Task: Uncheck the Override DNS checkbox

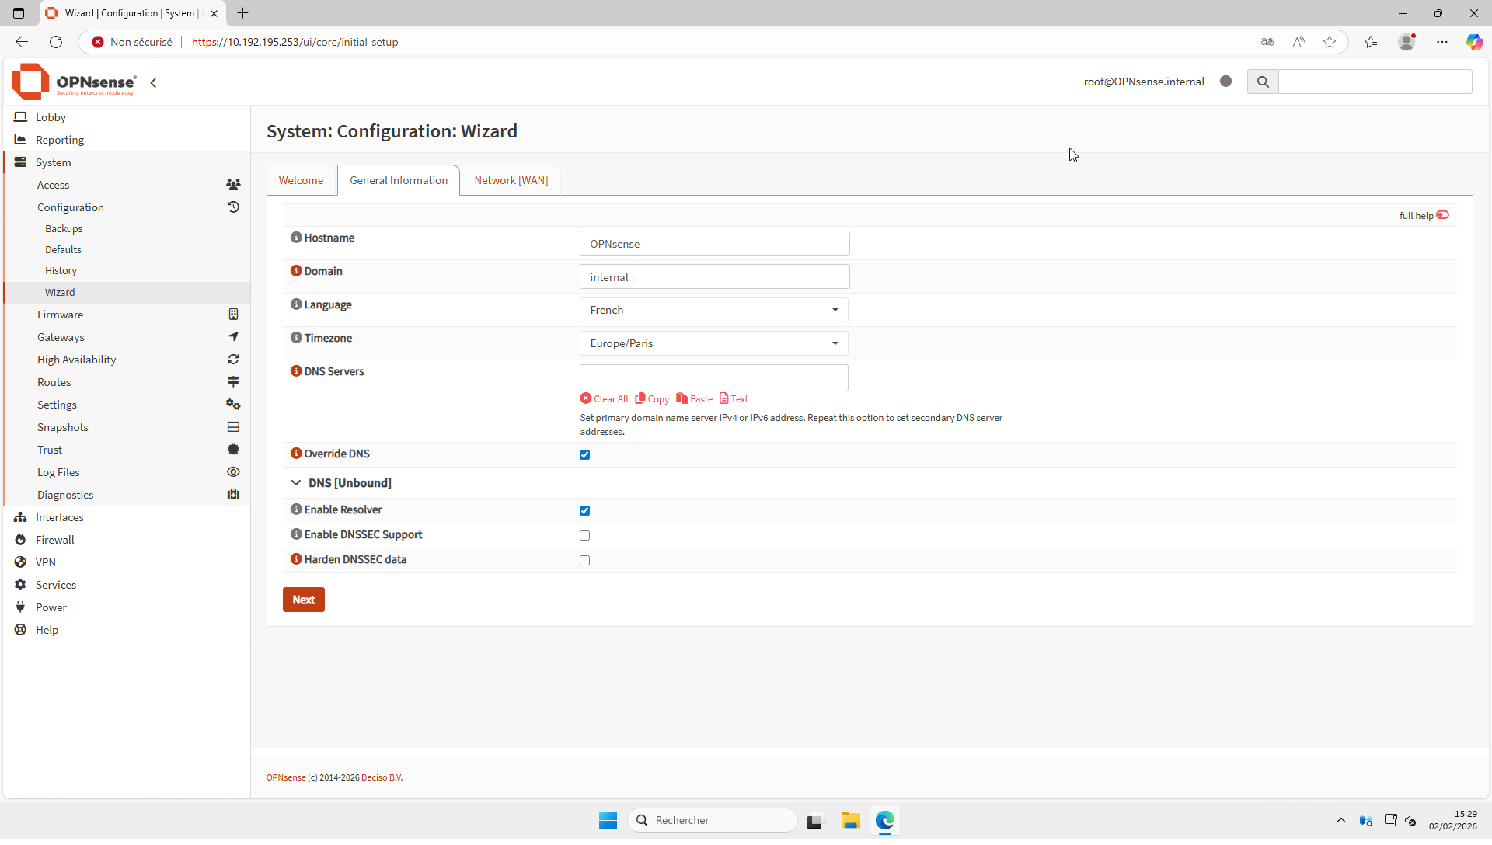Action: click(x=585, y=455)
